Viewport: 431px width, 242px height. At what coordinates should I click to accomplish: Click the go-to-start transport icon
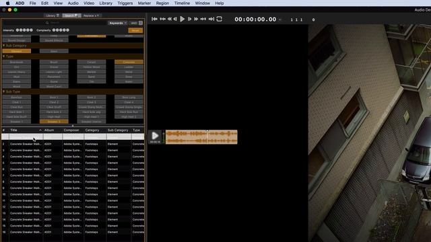tap(154, 19)
